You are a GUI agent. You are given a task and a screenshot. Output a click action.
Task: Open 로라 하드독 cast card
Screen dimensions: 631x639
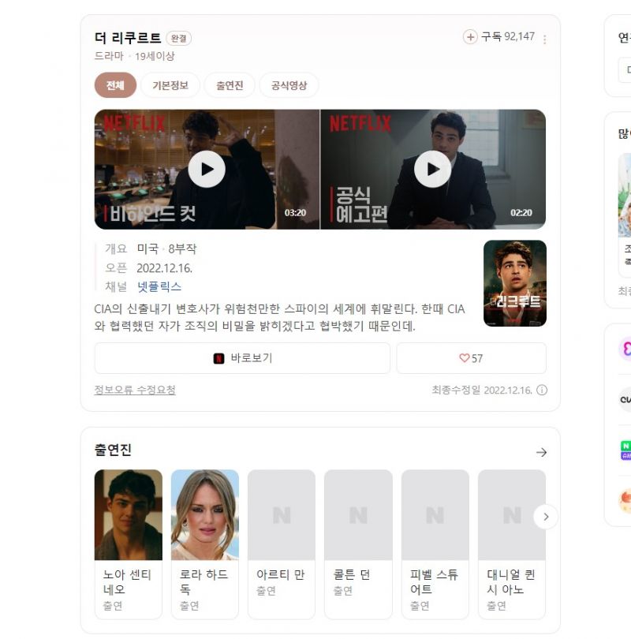point(205,544)
